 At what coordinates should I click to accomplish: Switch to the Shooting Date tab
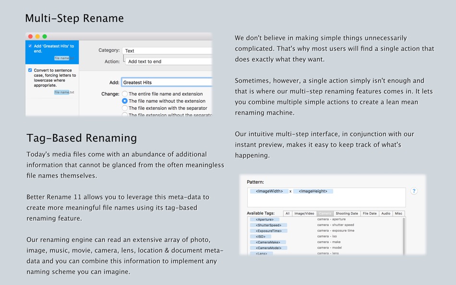347,214
